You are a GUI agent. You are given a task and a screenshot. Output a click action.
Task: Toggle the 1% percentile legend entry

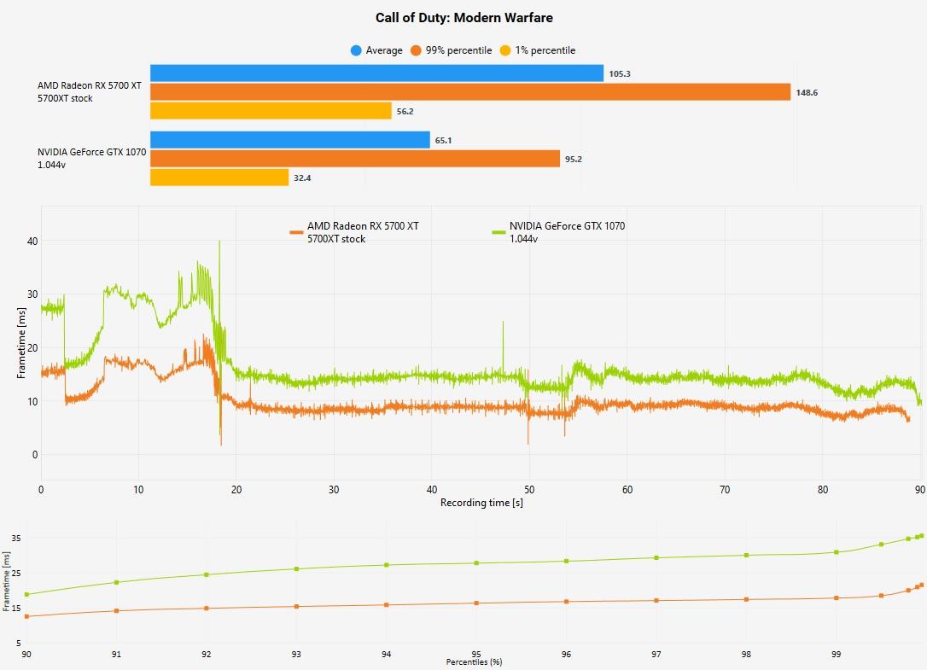point(538,50)
